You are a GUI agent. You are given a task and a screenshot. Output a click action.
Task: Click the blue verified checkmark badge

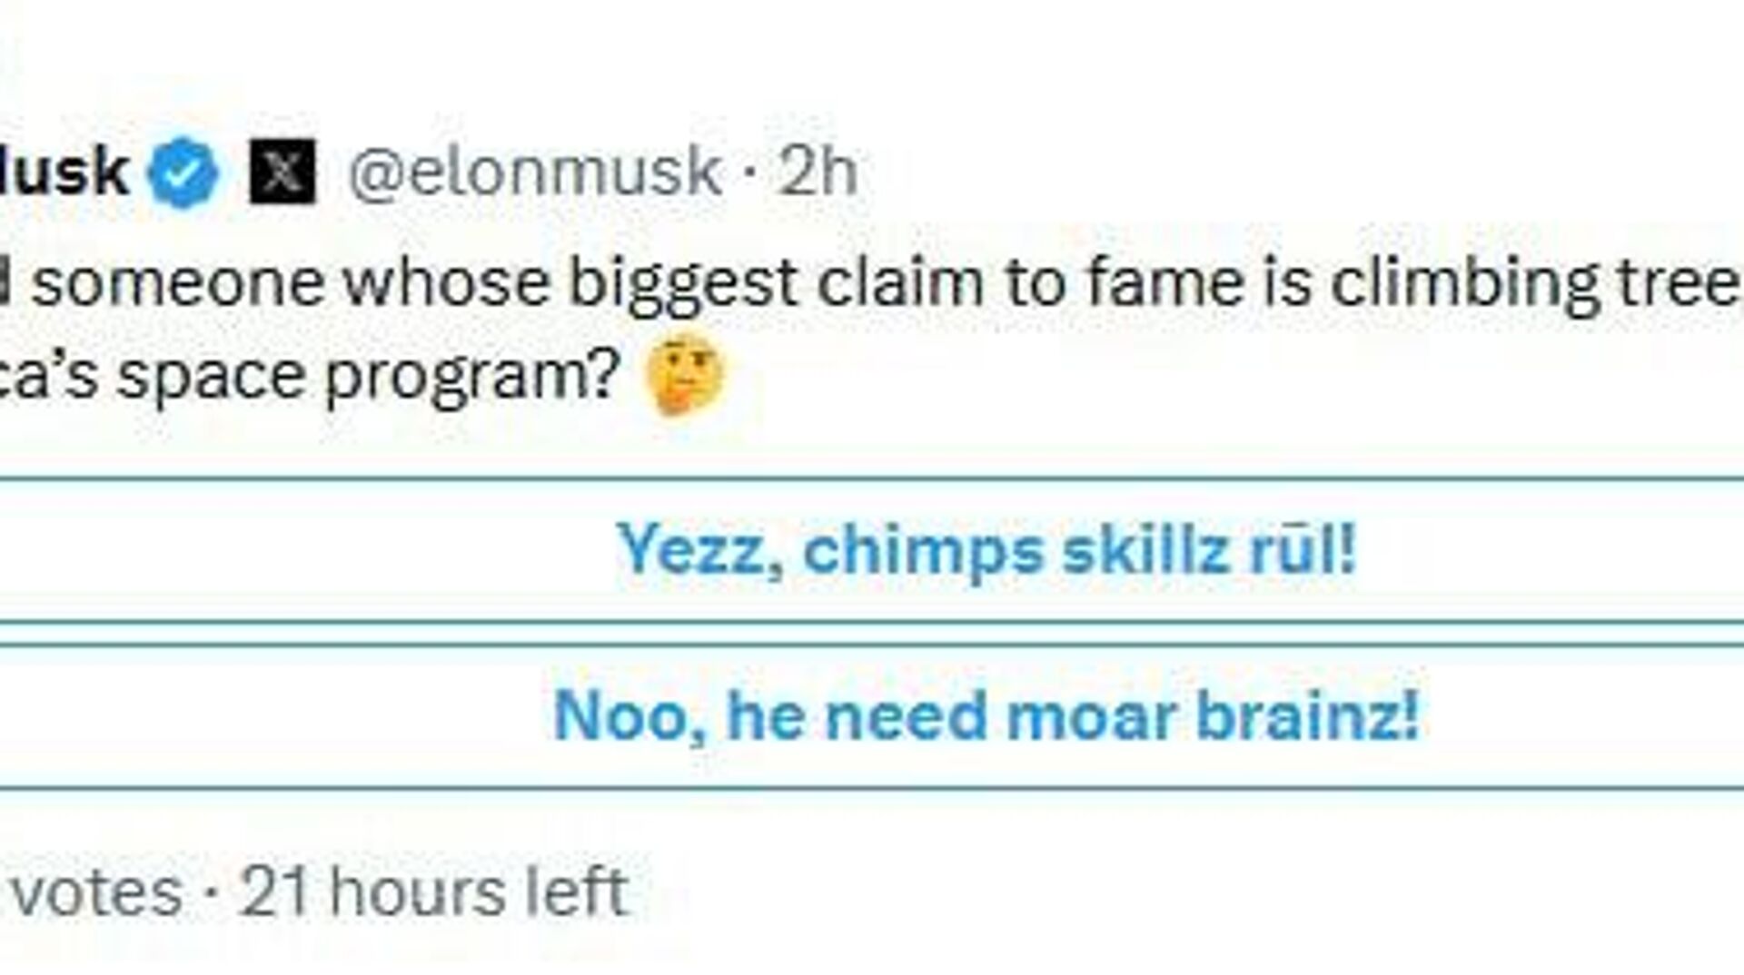(183, 172)
